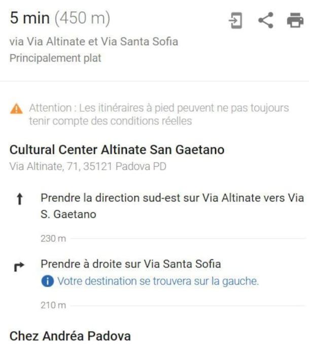Screen dimensions: 309x346
Task: Expand the 230 m step segment
Action: (x=53, y=239)
